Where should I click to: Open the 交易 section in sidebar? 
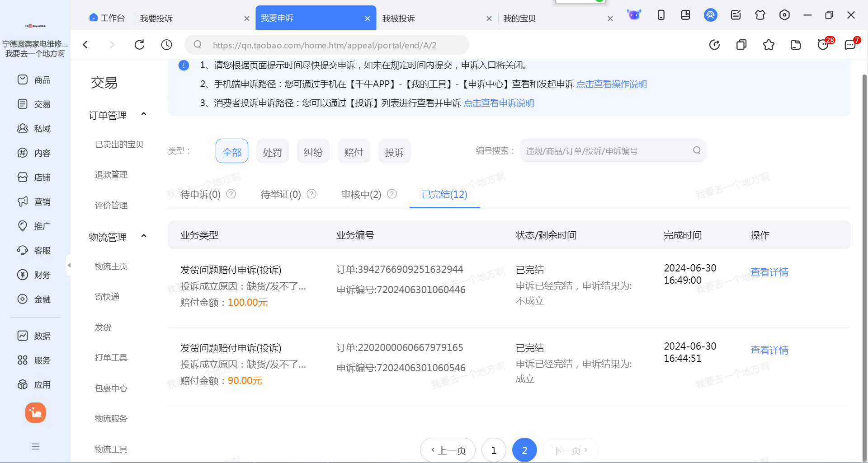34,104
